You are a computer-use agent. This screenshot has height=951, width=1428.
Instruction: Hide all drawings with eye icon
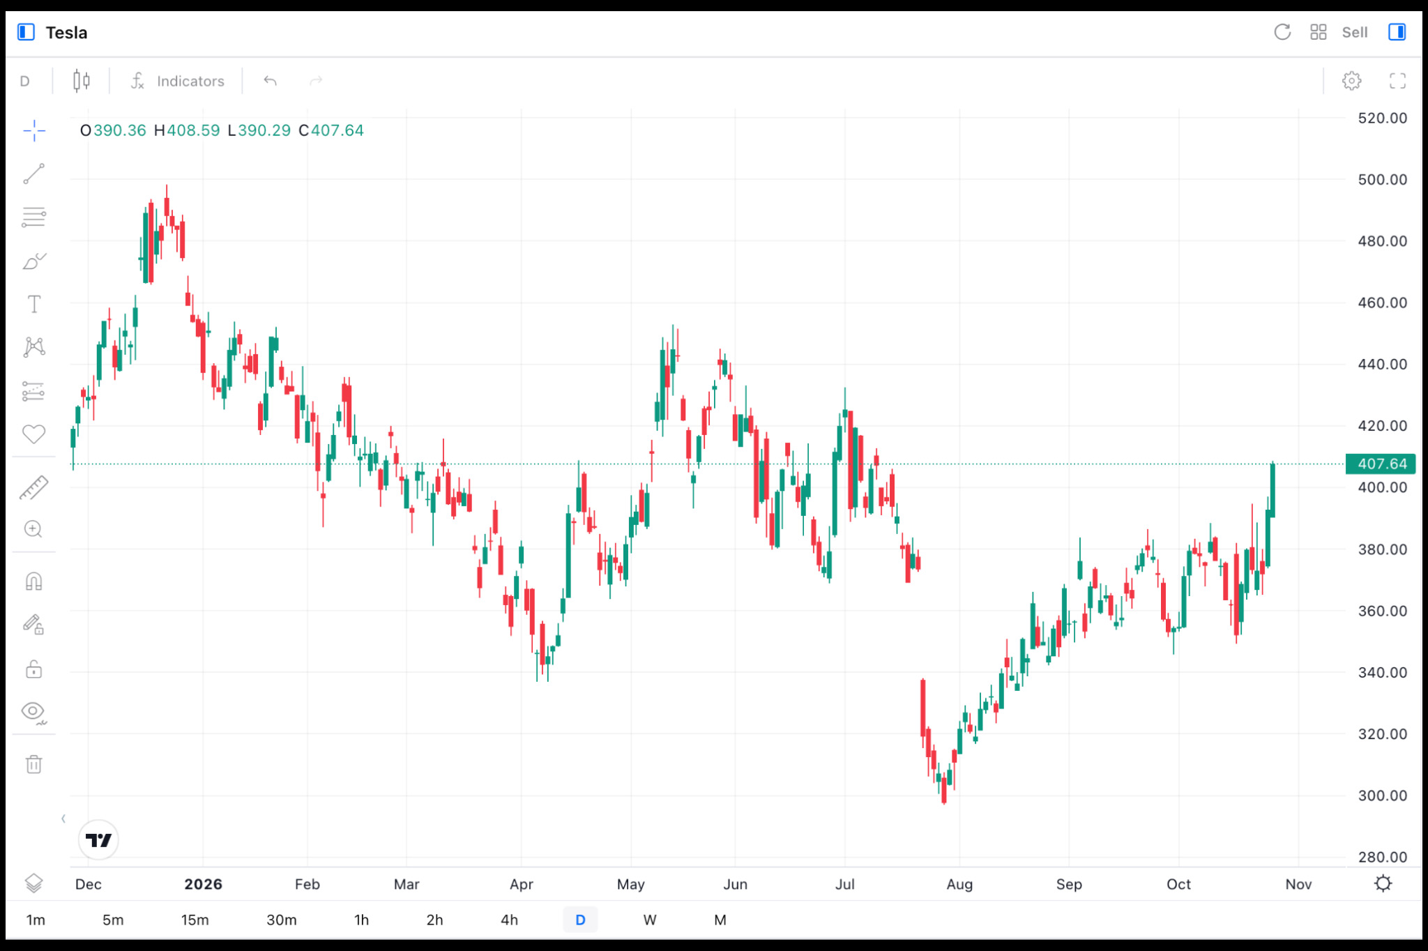coord(33,712)
